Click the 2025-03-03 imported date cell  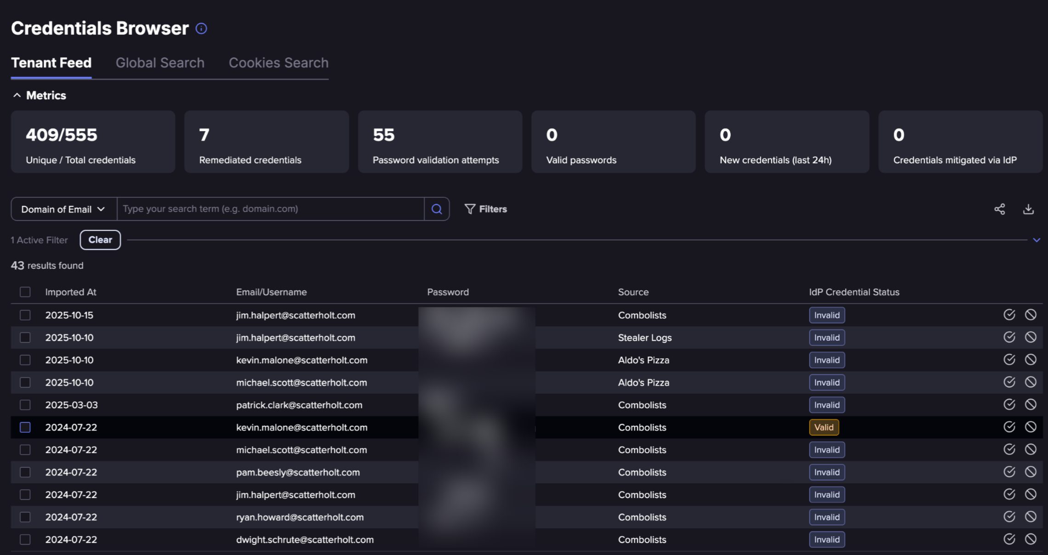(71, 405)
